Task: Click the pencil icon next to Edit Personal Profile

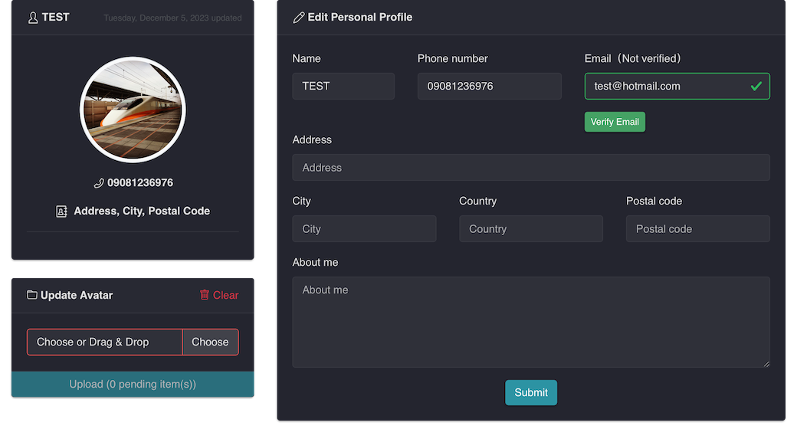Action: click(x=299, y=18)
